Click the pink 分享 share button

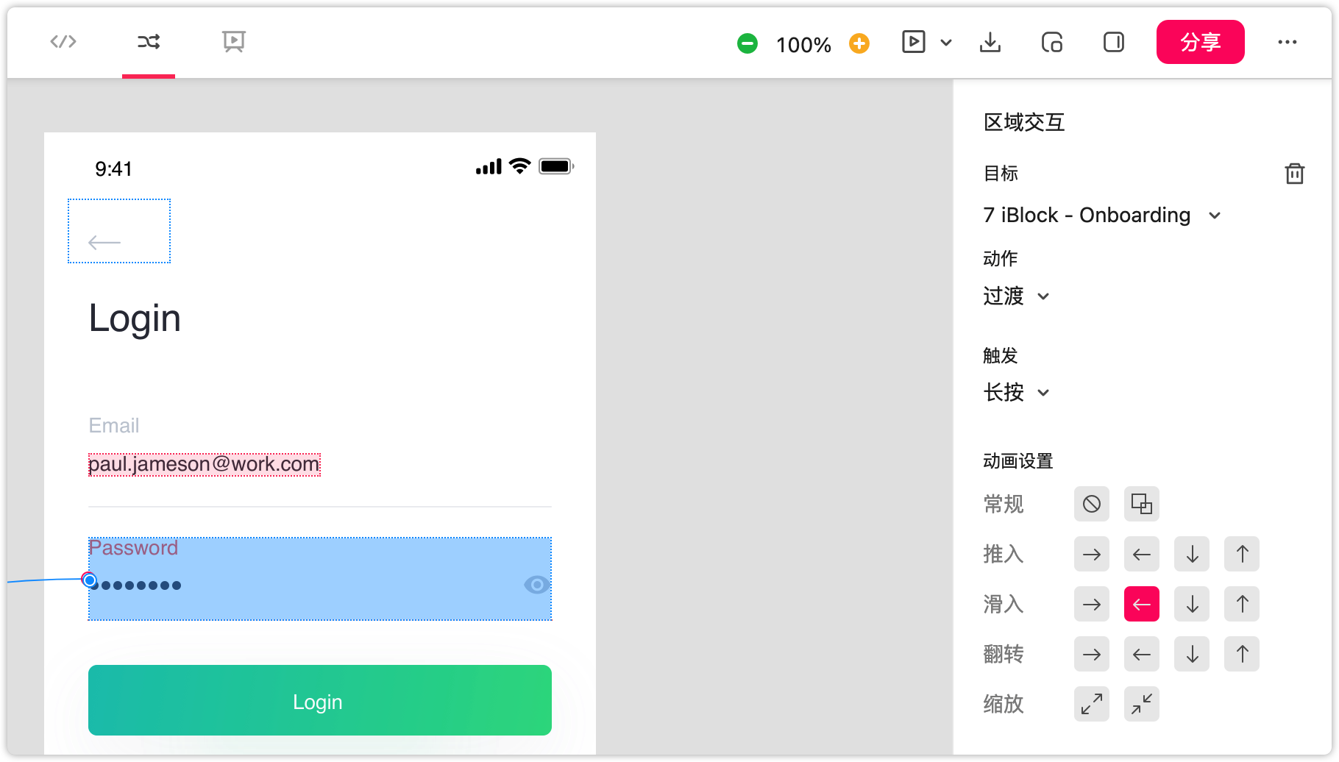[1200, 42]
